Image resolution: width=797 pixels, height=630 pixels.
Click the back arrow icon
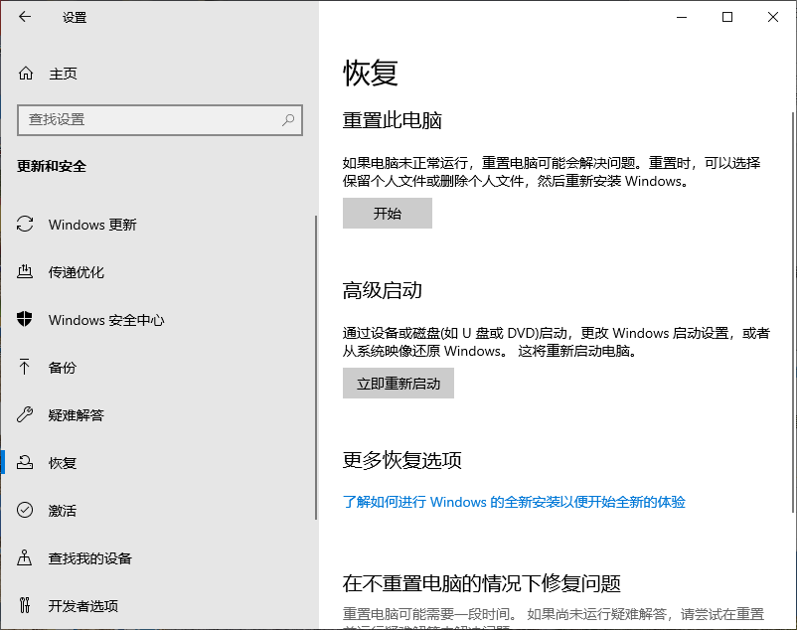click(24, 17)
